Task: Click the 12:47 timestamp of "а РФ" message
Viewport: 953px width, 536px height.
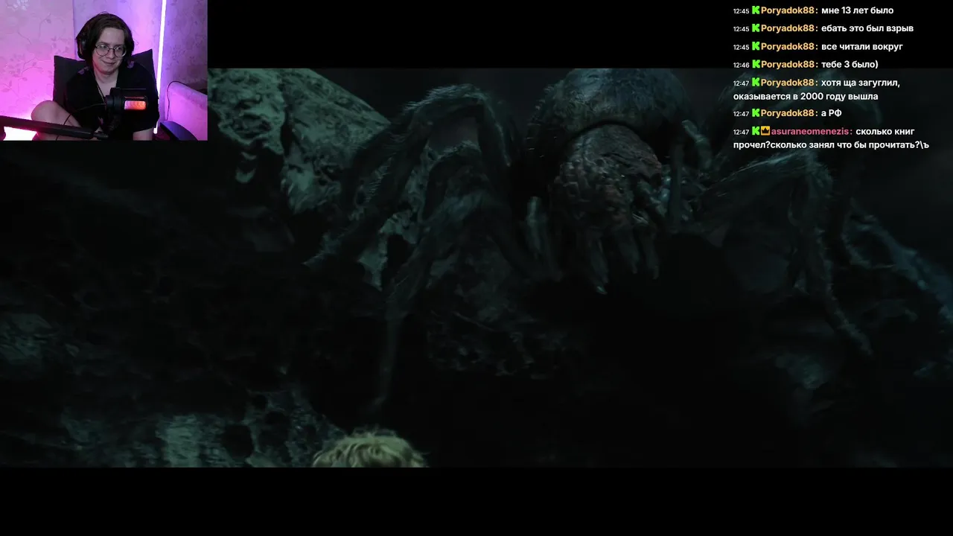Action: coord(741,114)
